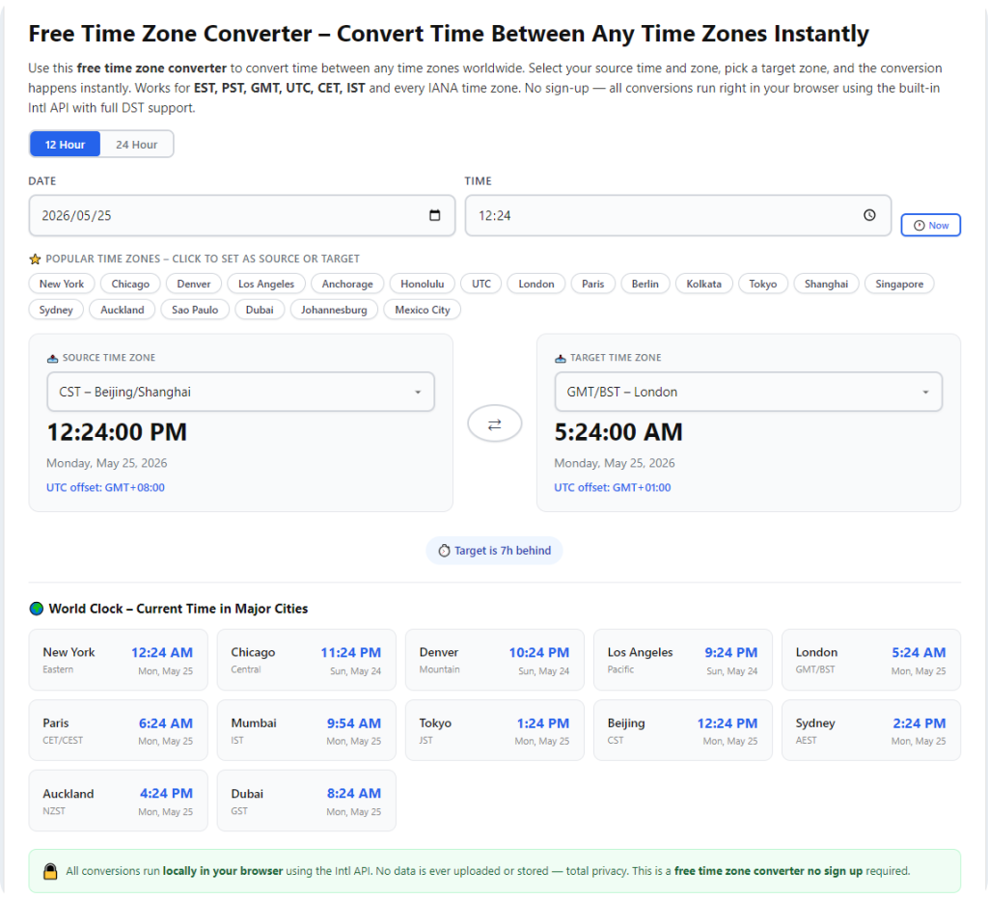The height and width of the screenshot is (899, 988).
Task: Click 'free time zone converter no sign up' text
Action: point(768,871)
